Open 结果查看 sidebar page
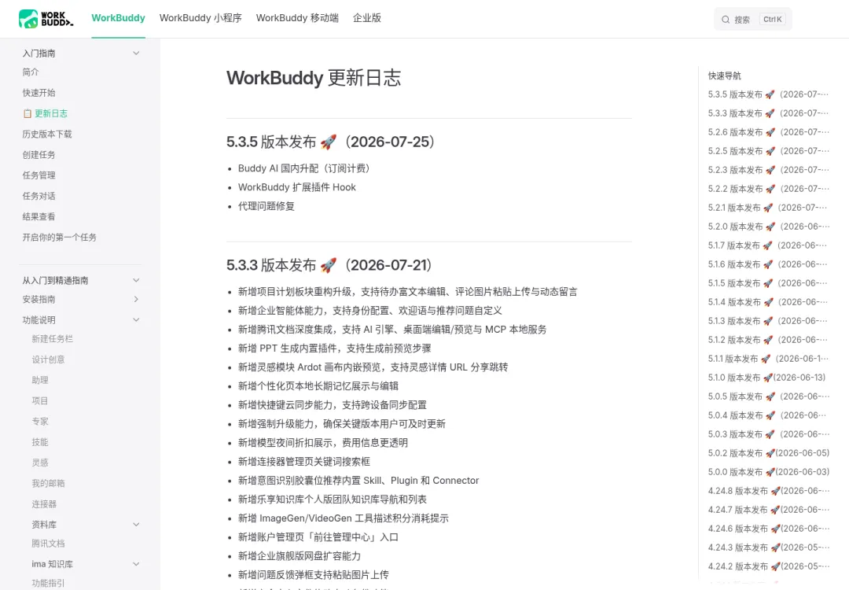 tap(39, 216)
